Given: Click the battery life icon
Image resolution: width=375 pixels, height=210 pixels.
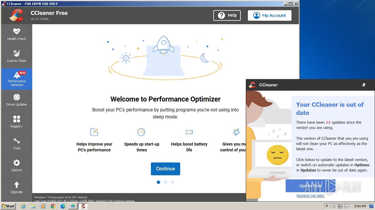Looking at the screenshot, I should (189, 132).
